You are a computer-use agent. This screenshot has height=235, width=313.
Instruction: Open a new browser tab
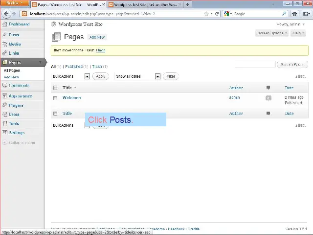[187, 4]
